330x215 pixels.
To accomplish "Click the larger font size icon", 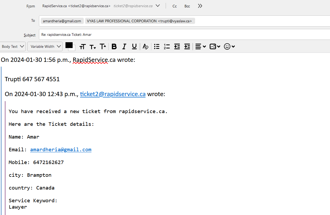I will tap(103, 46).
